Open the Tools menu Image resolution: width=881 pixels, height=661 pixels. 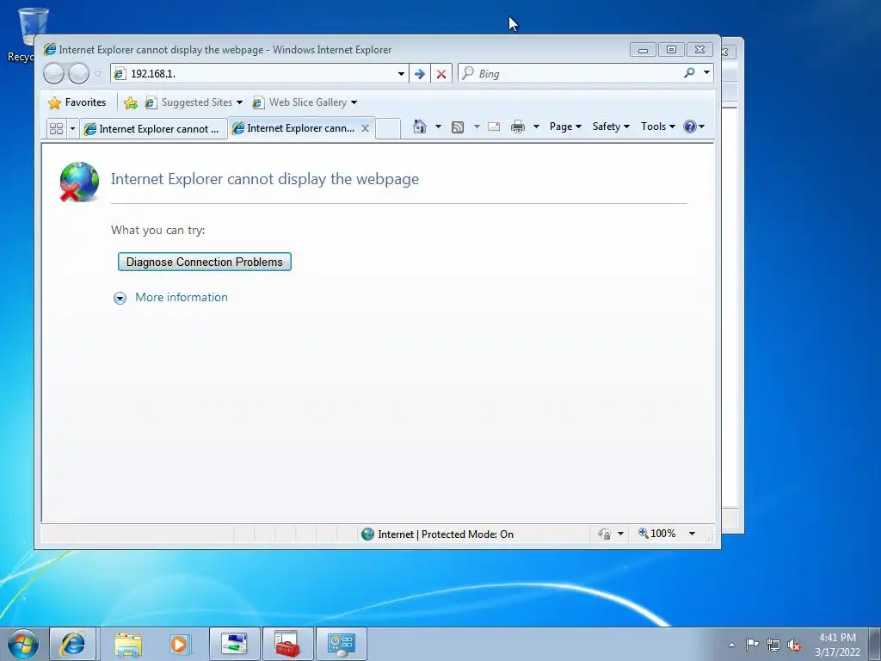pos(658,127)
